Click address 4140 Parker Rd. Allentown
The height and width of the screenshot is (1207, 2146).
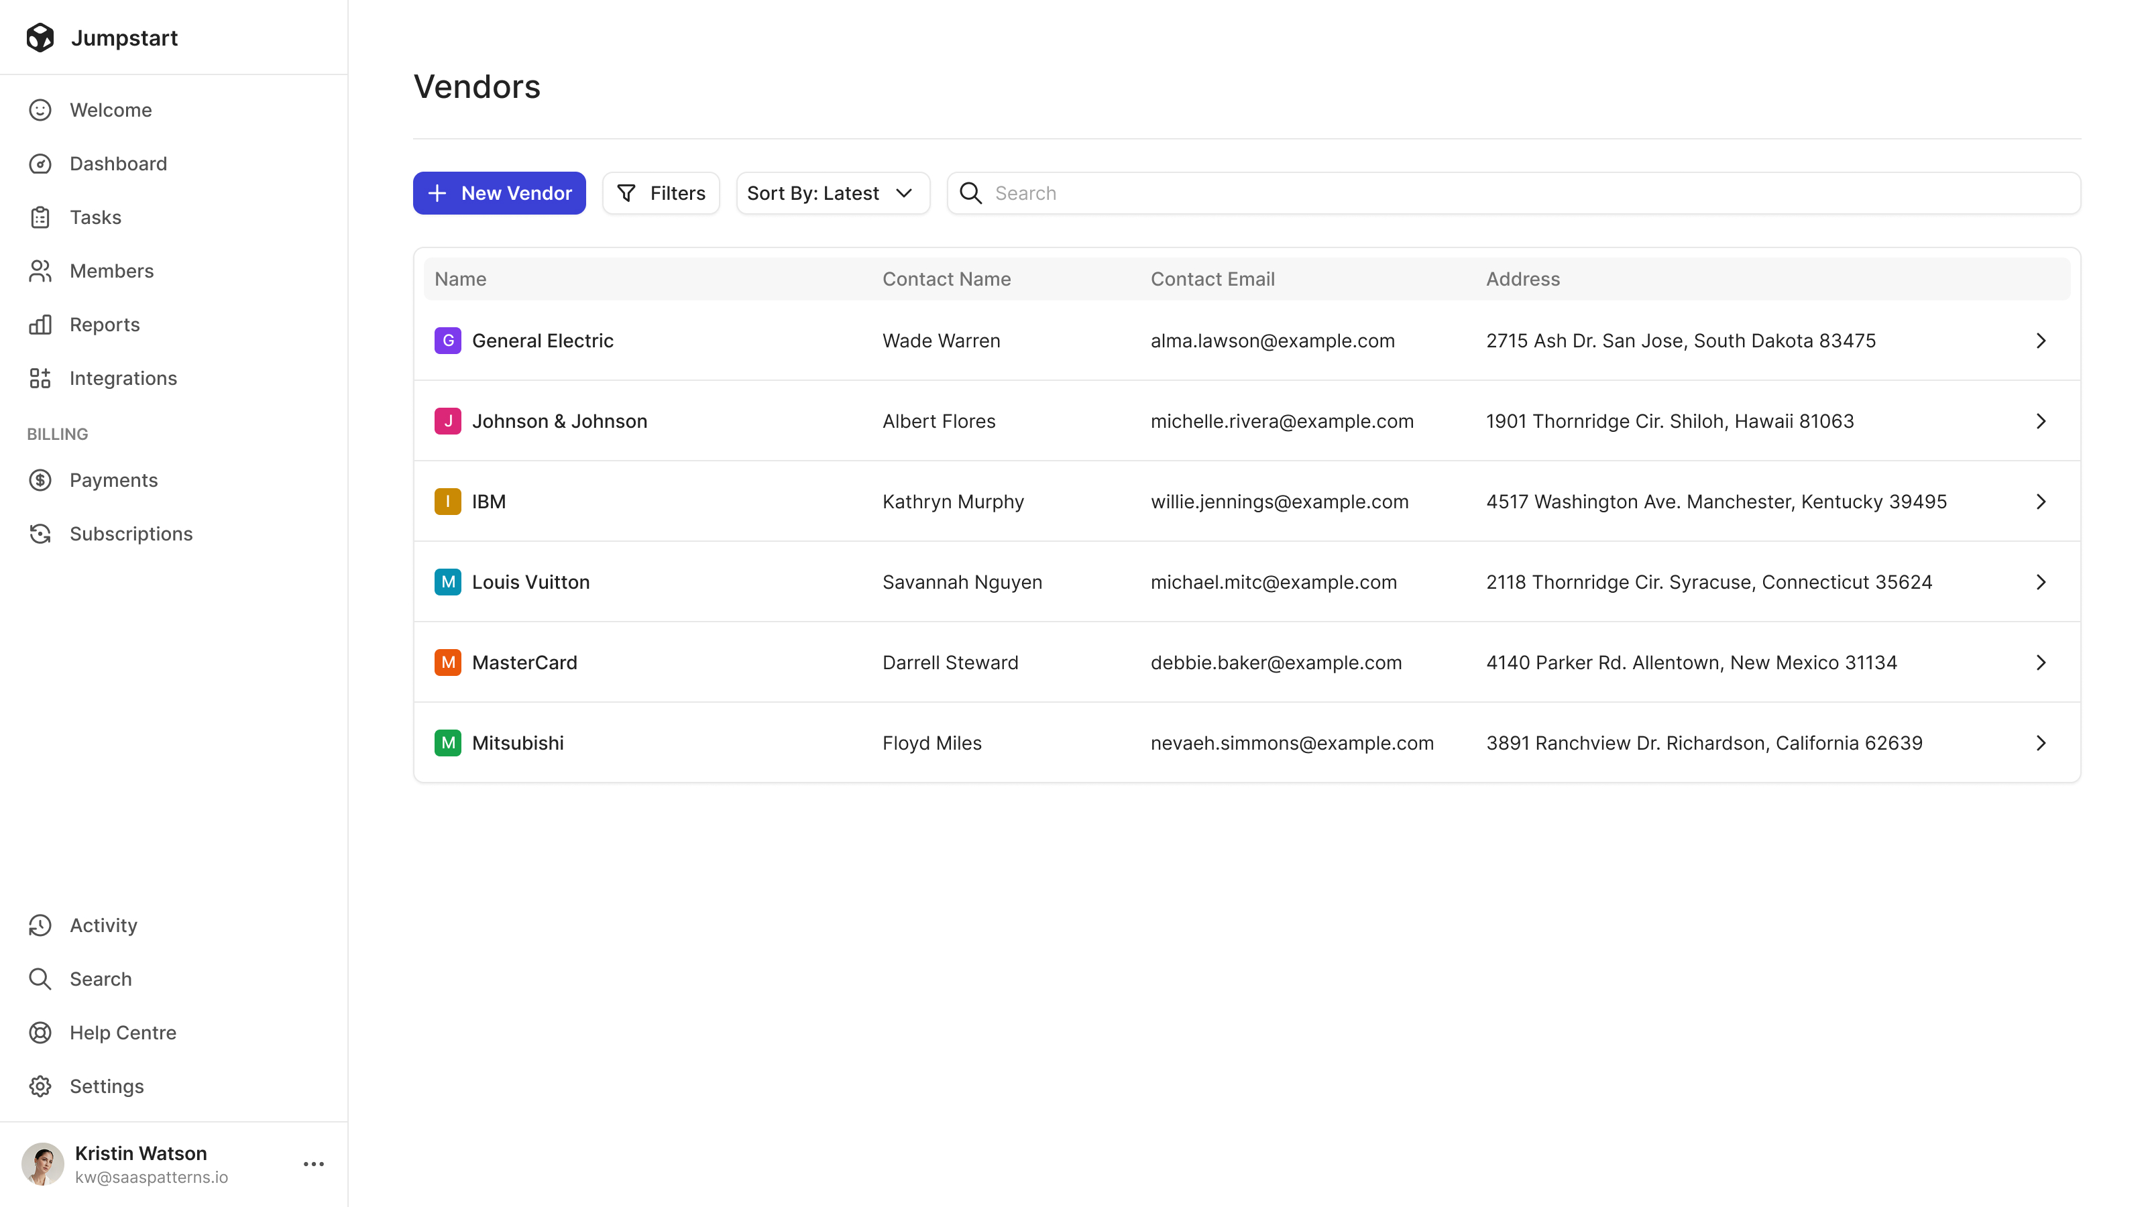tap(1691, 663)
